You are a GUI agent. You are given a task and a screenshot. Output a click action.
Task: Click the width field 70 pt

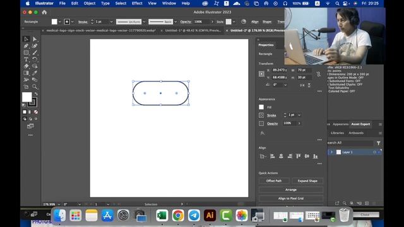coord(304,70)
